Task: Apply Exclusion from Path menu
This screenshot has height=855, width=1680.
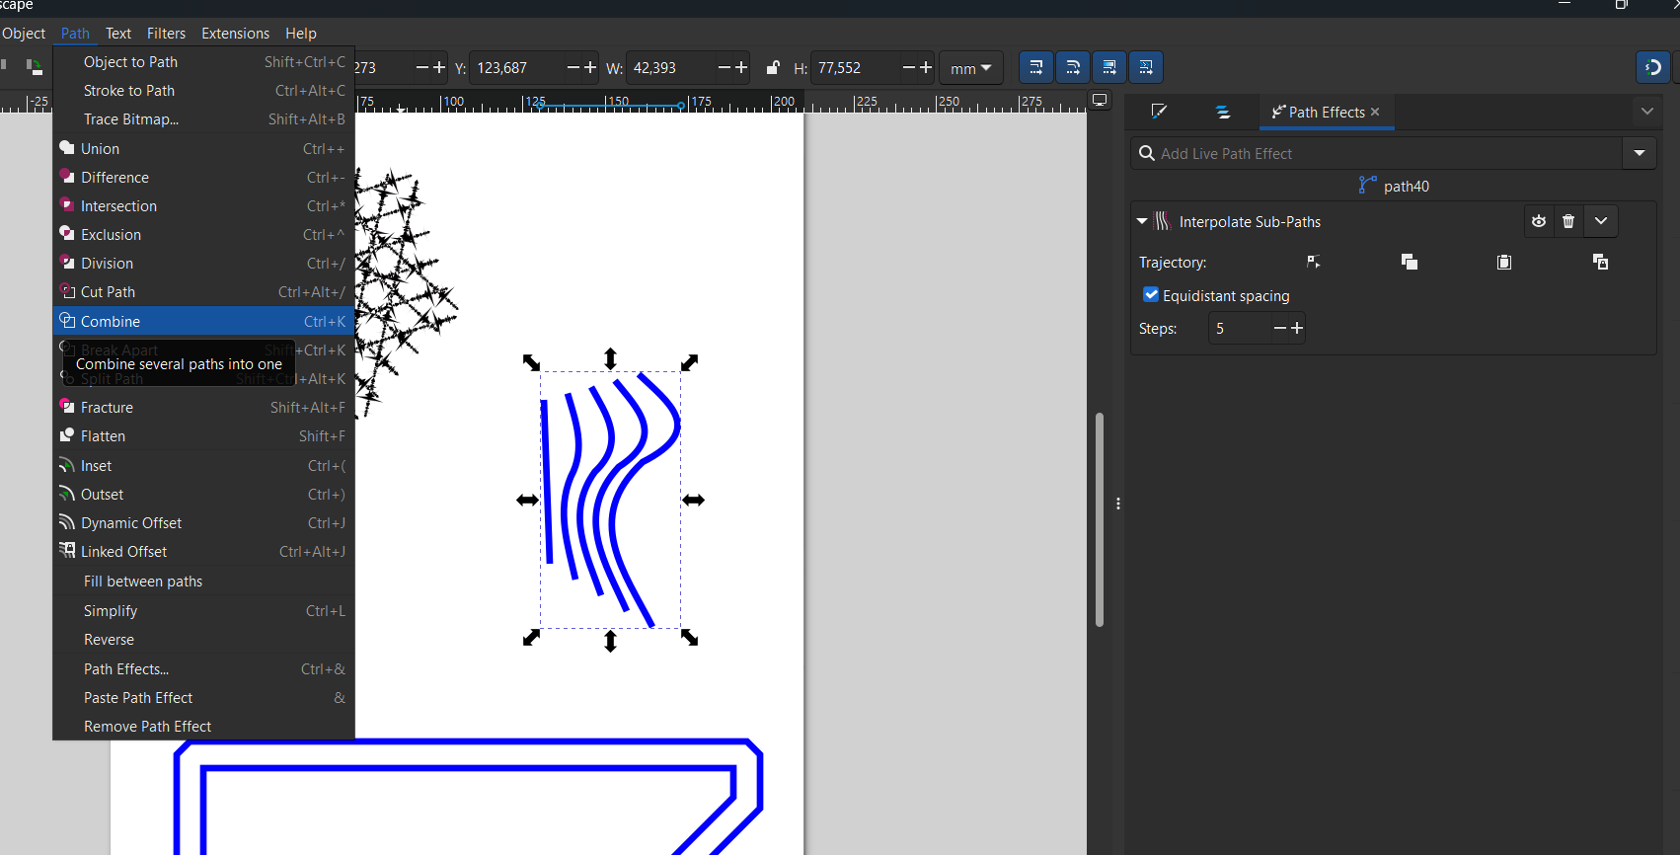Action: click(x=203, y=235)
